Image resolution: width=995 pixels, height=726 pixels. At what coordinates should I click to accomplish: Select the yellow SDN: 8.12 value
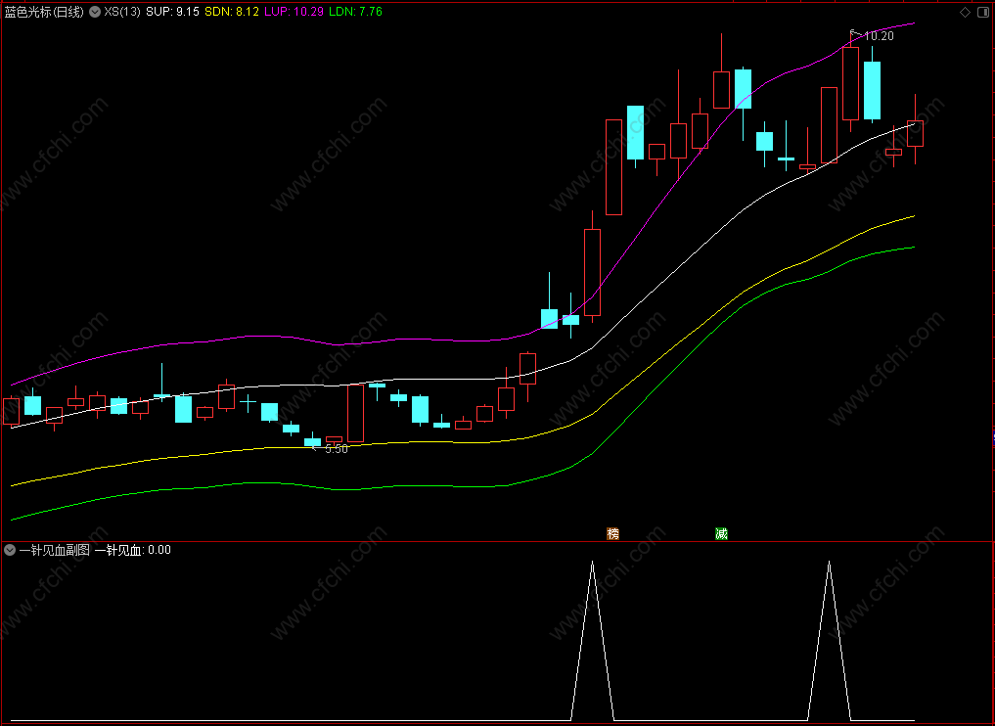point(232,12)
